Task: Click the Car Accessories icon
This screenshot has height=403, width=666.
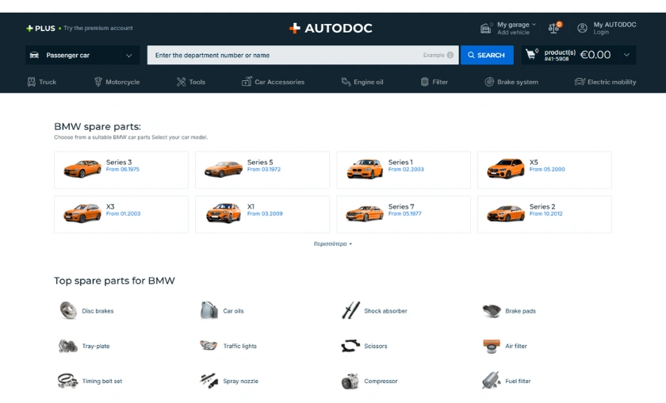Action: pos(247,82)
